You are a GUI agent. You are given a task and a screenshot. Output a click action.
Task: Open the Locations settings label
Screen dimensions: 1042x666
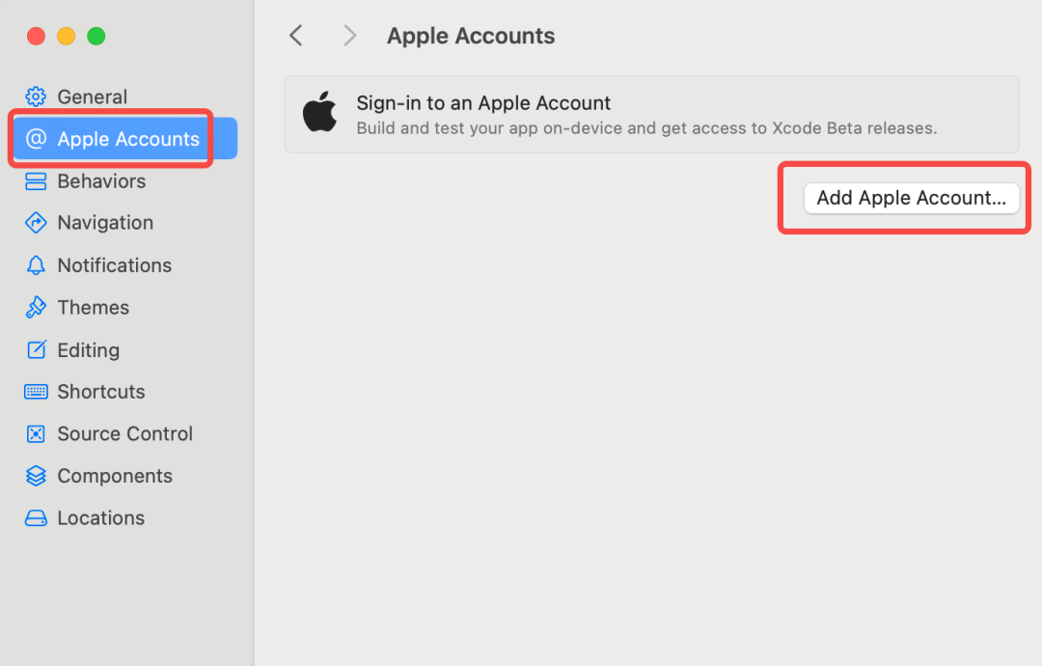click(101, 518)
